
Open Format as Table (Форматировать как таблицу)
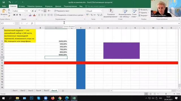coord(125,13)
